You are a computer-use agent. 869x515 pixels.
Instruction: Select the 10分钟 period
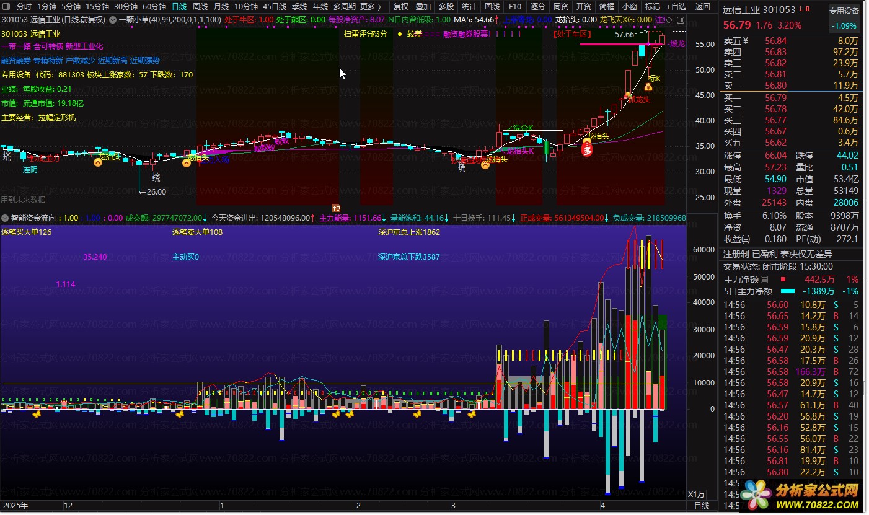coord(246,7)
